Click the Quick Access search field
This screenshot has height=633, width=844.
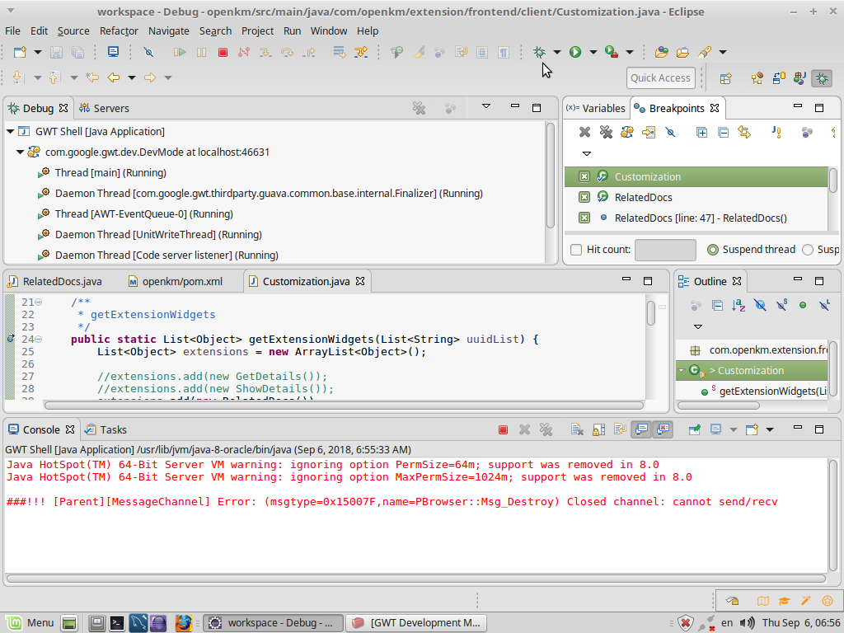[x=660, y=77]
